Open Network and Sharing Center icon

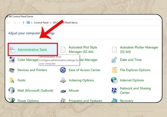(x=114, y=91)
